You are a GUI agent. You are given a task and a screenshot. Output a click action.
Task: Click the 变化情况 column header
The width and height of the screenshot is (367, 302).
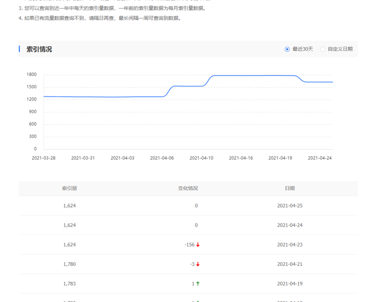coord(188,188)
